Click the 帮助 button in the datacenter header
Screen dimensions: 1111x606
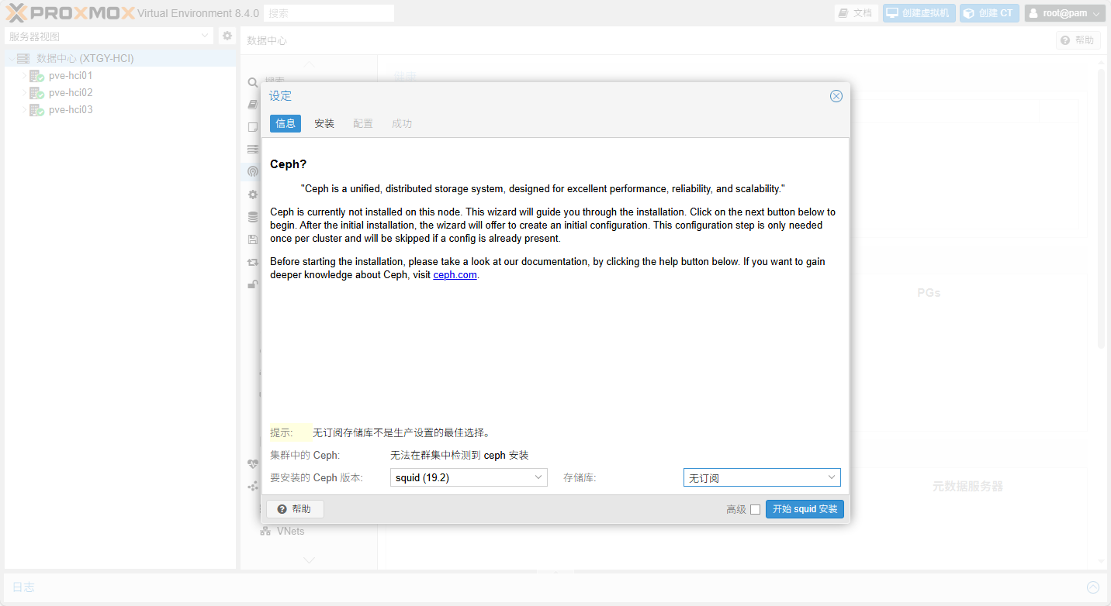coord(1078,40)
